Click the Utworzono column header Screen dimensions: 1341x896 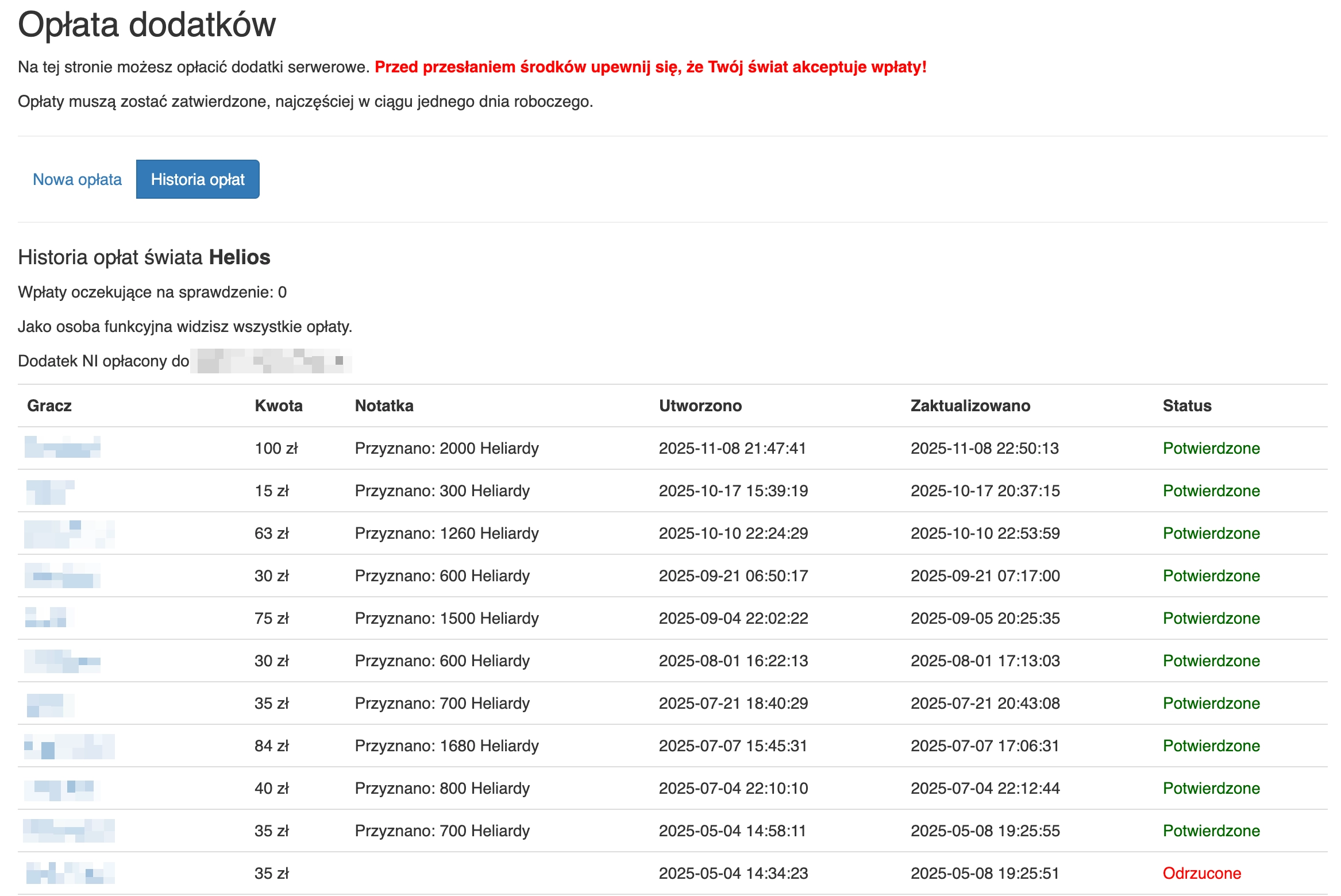700,406
